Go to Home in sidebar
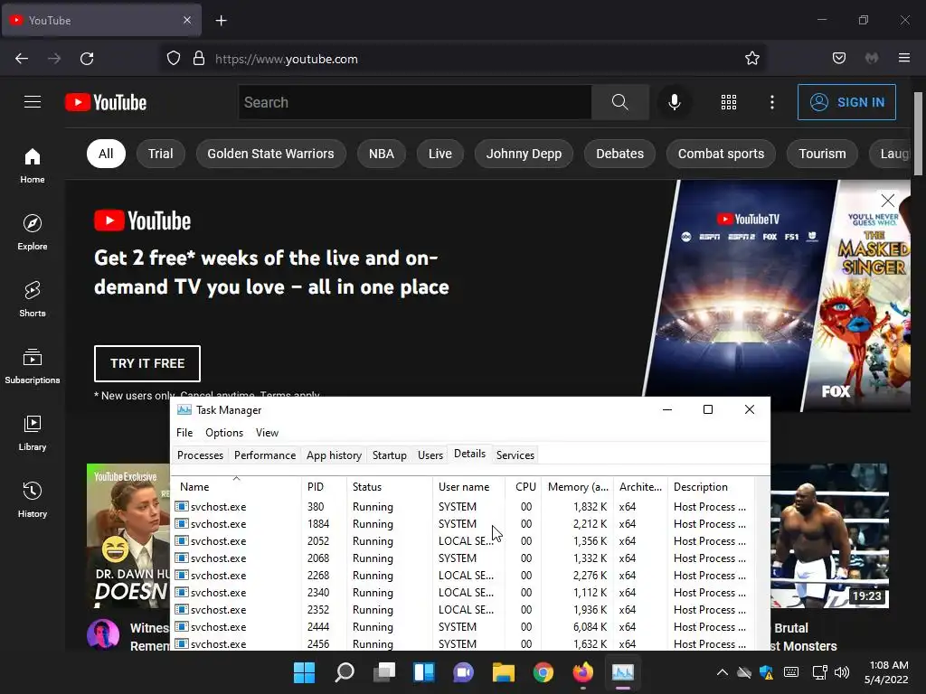This screenshot has width=926, height=694. (x=33, y=166)
